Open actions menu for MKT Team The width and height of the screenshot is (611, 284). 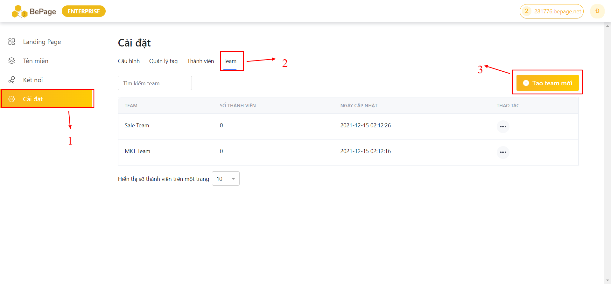[x=503, y=153]
